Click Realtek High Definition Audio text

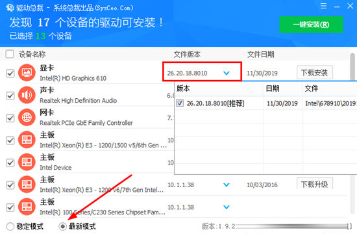78,101
